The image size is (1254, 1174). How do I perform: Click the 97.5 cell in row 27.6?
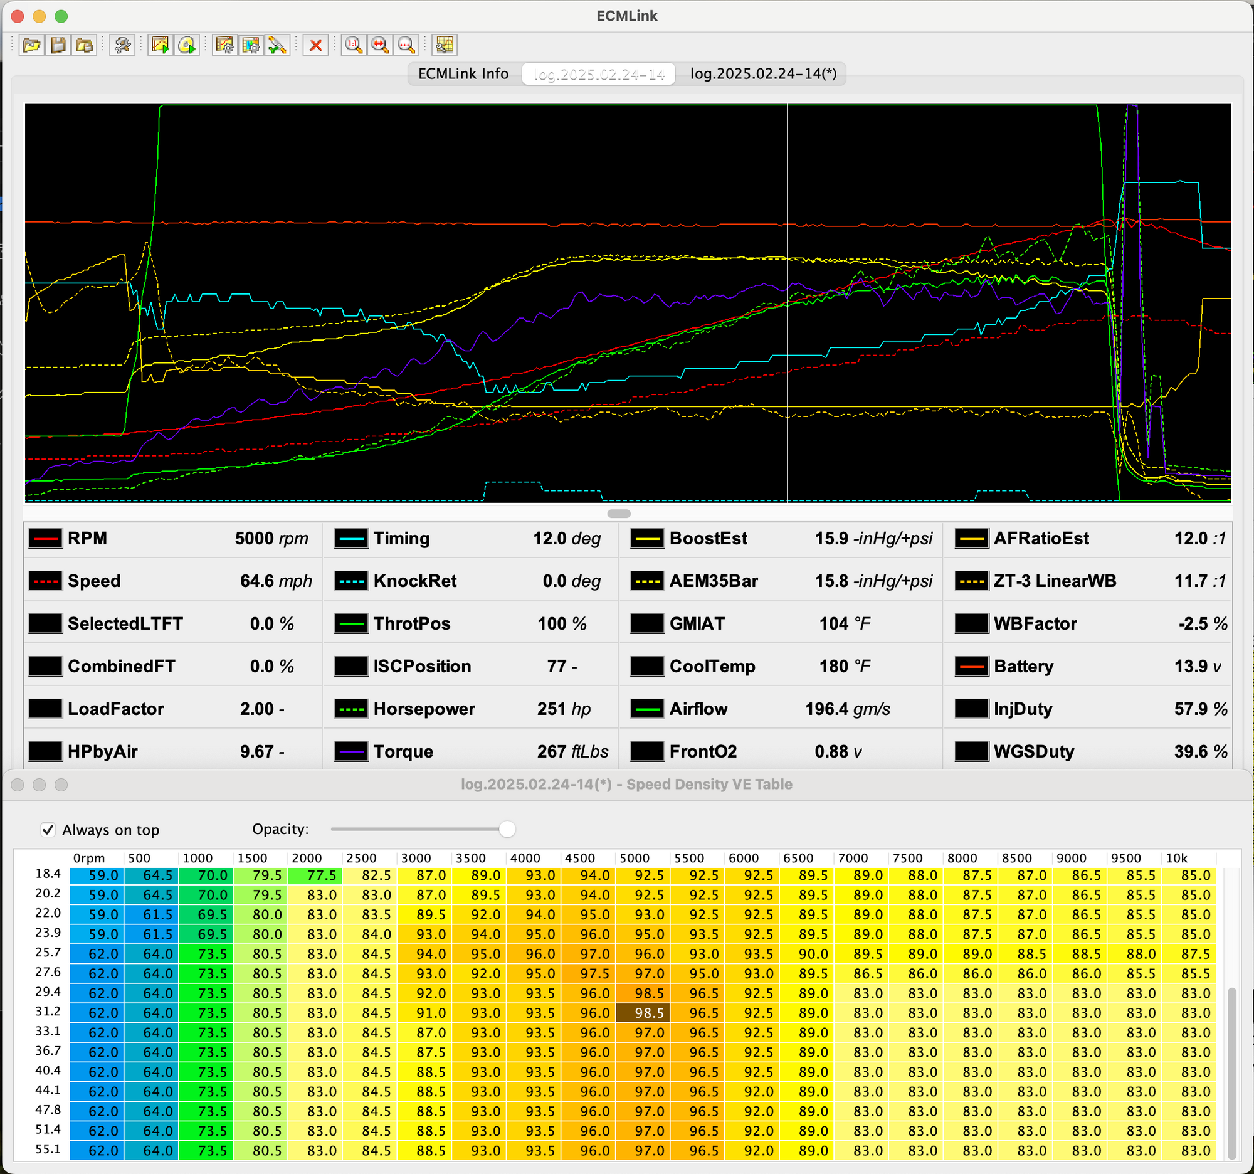589,973
